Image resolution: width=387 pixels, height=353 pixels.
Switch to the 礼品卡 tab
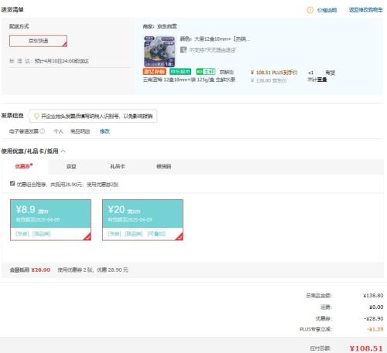118,167
